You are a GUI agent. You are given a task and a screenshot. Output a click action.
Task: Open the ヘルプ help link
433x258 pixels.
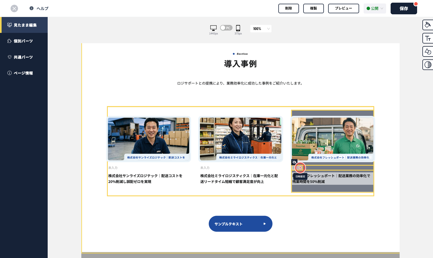(39, 8)
